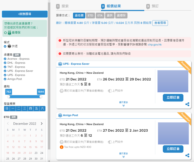Viewport: 194px width, 162px height.
Task: Uncheck UPS - Express carrier
Action: pos(5,75)
